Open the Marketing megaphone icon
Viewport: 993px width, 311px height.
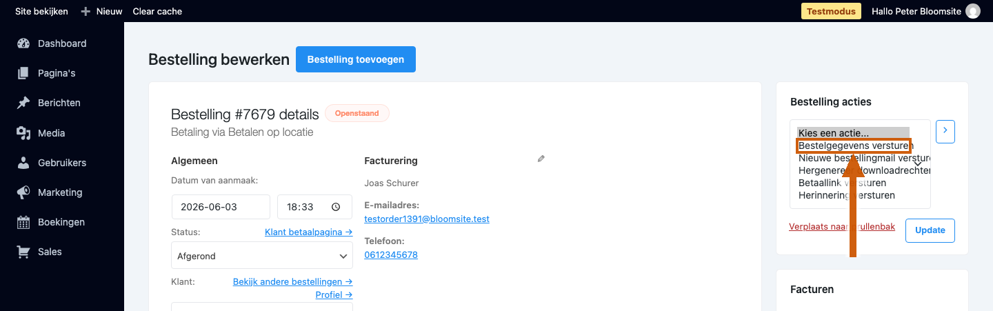click(23, 192)
